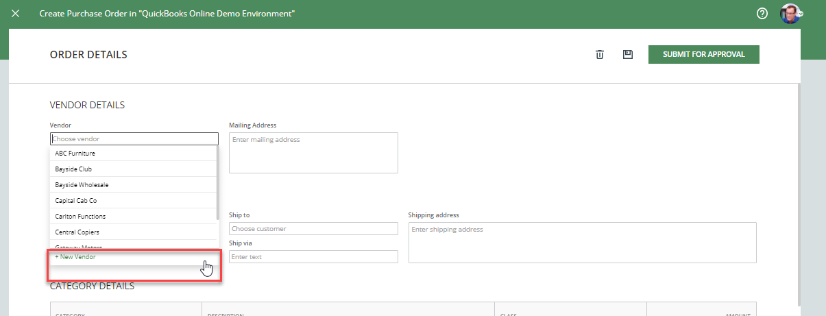Click the Order Details heading

coord(88,55)
